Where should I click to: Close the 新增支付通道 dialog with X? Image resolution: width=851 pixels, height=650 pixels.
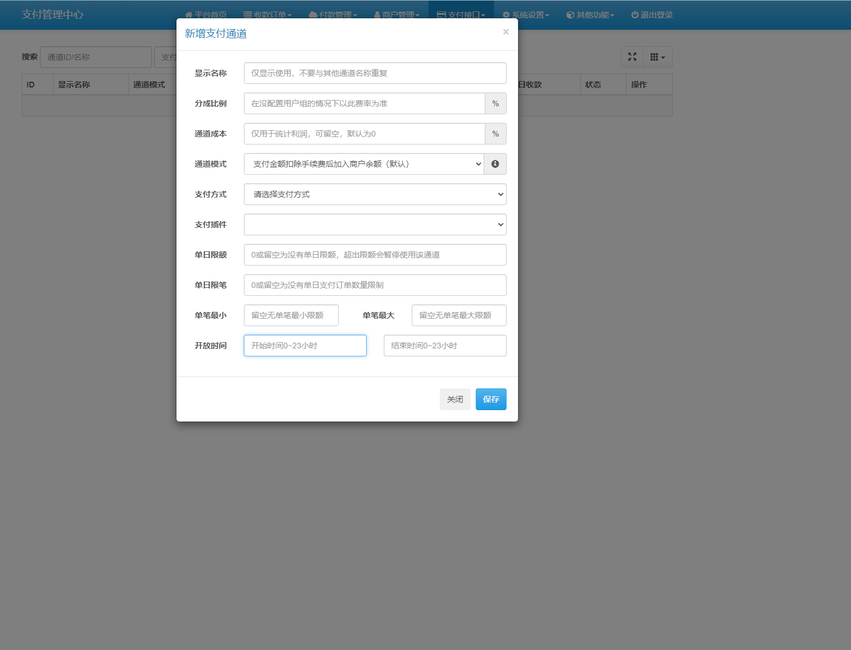tap(505, 32)
